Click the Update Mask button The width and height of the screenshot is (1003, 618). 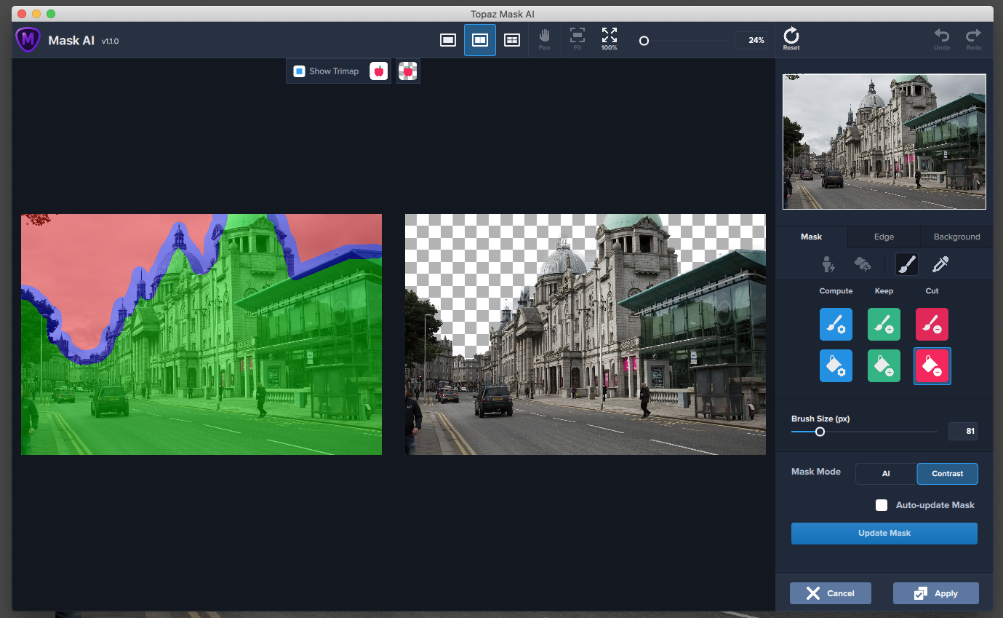click(884, 534)
